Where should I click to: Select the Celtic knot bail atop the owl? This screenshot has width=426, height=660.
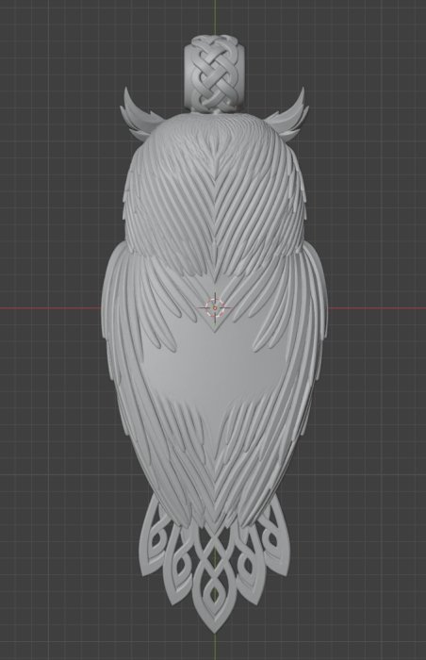(214, 74)
